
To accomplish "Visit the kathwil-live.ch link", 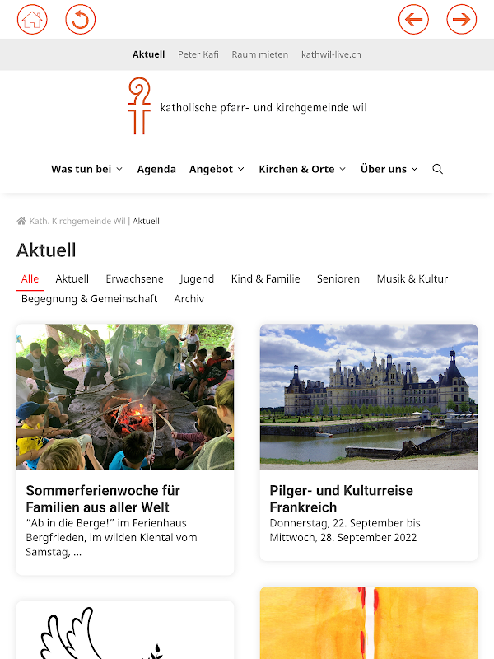I will [331, 54].
